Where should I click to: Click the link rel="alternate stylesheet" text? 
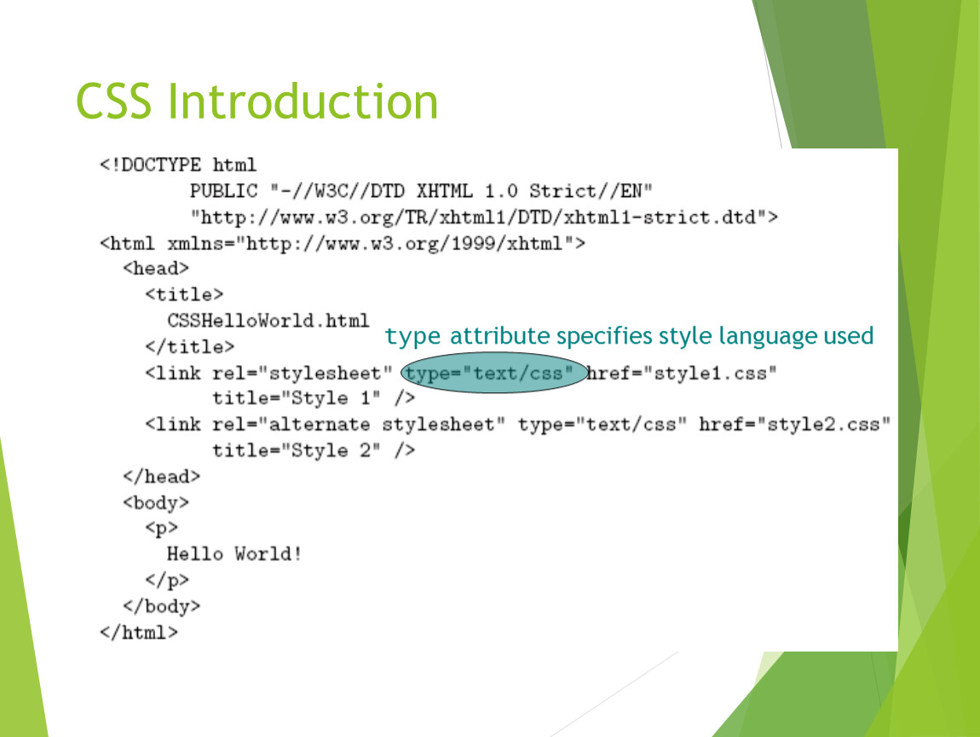[x=325, y=424]
